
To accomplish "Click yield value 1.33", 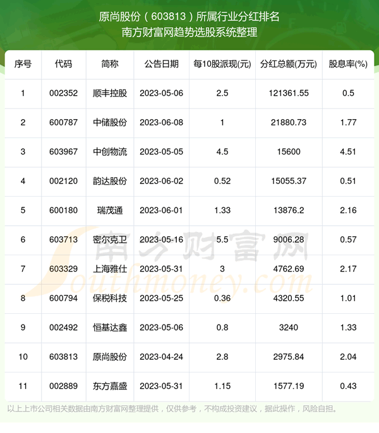I will click(x=348, y=327).
